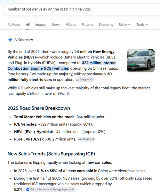This screenshot has height=193, width=160.
Task: Click the AI Overview sparkle icon
Action: 10,40
